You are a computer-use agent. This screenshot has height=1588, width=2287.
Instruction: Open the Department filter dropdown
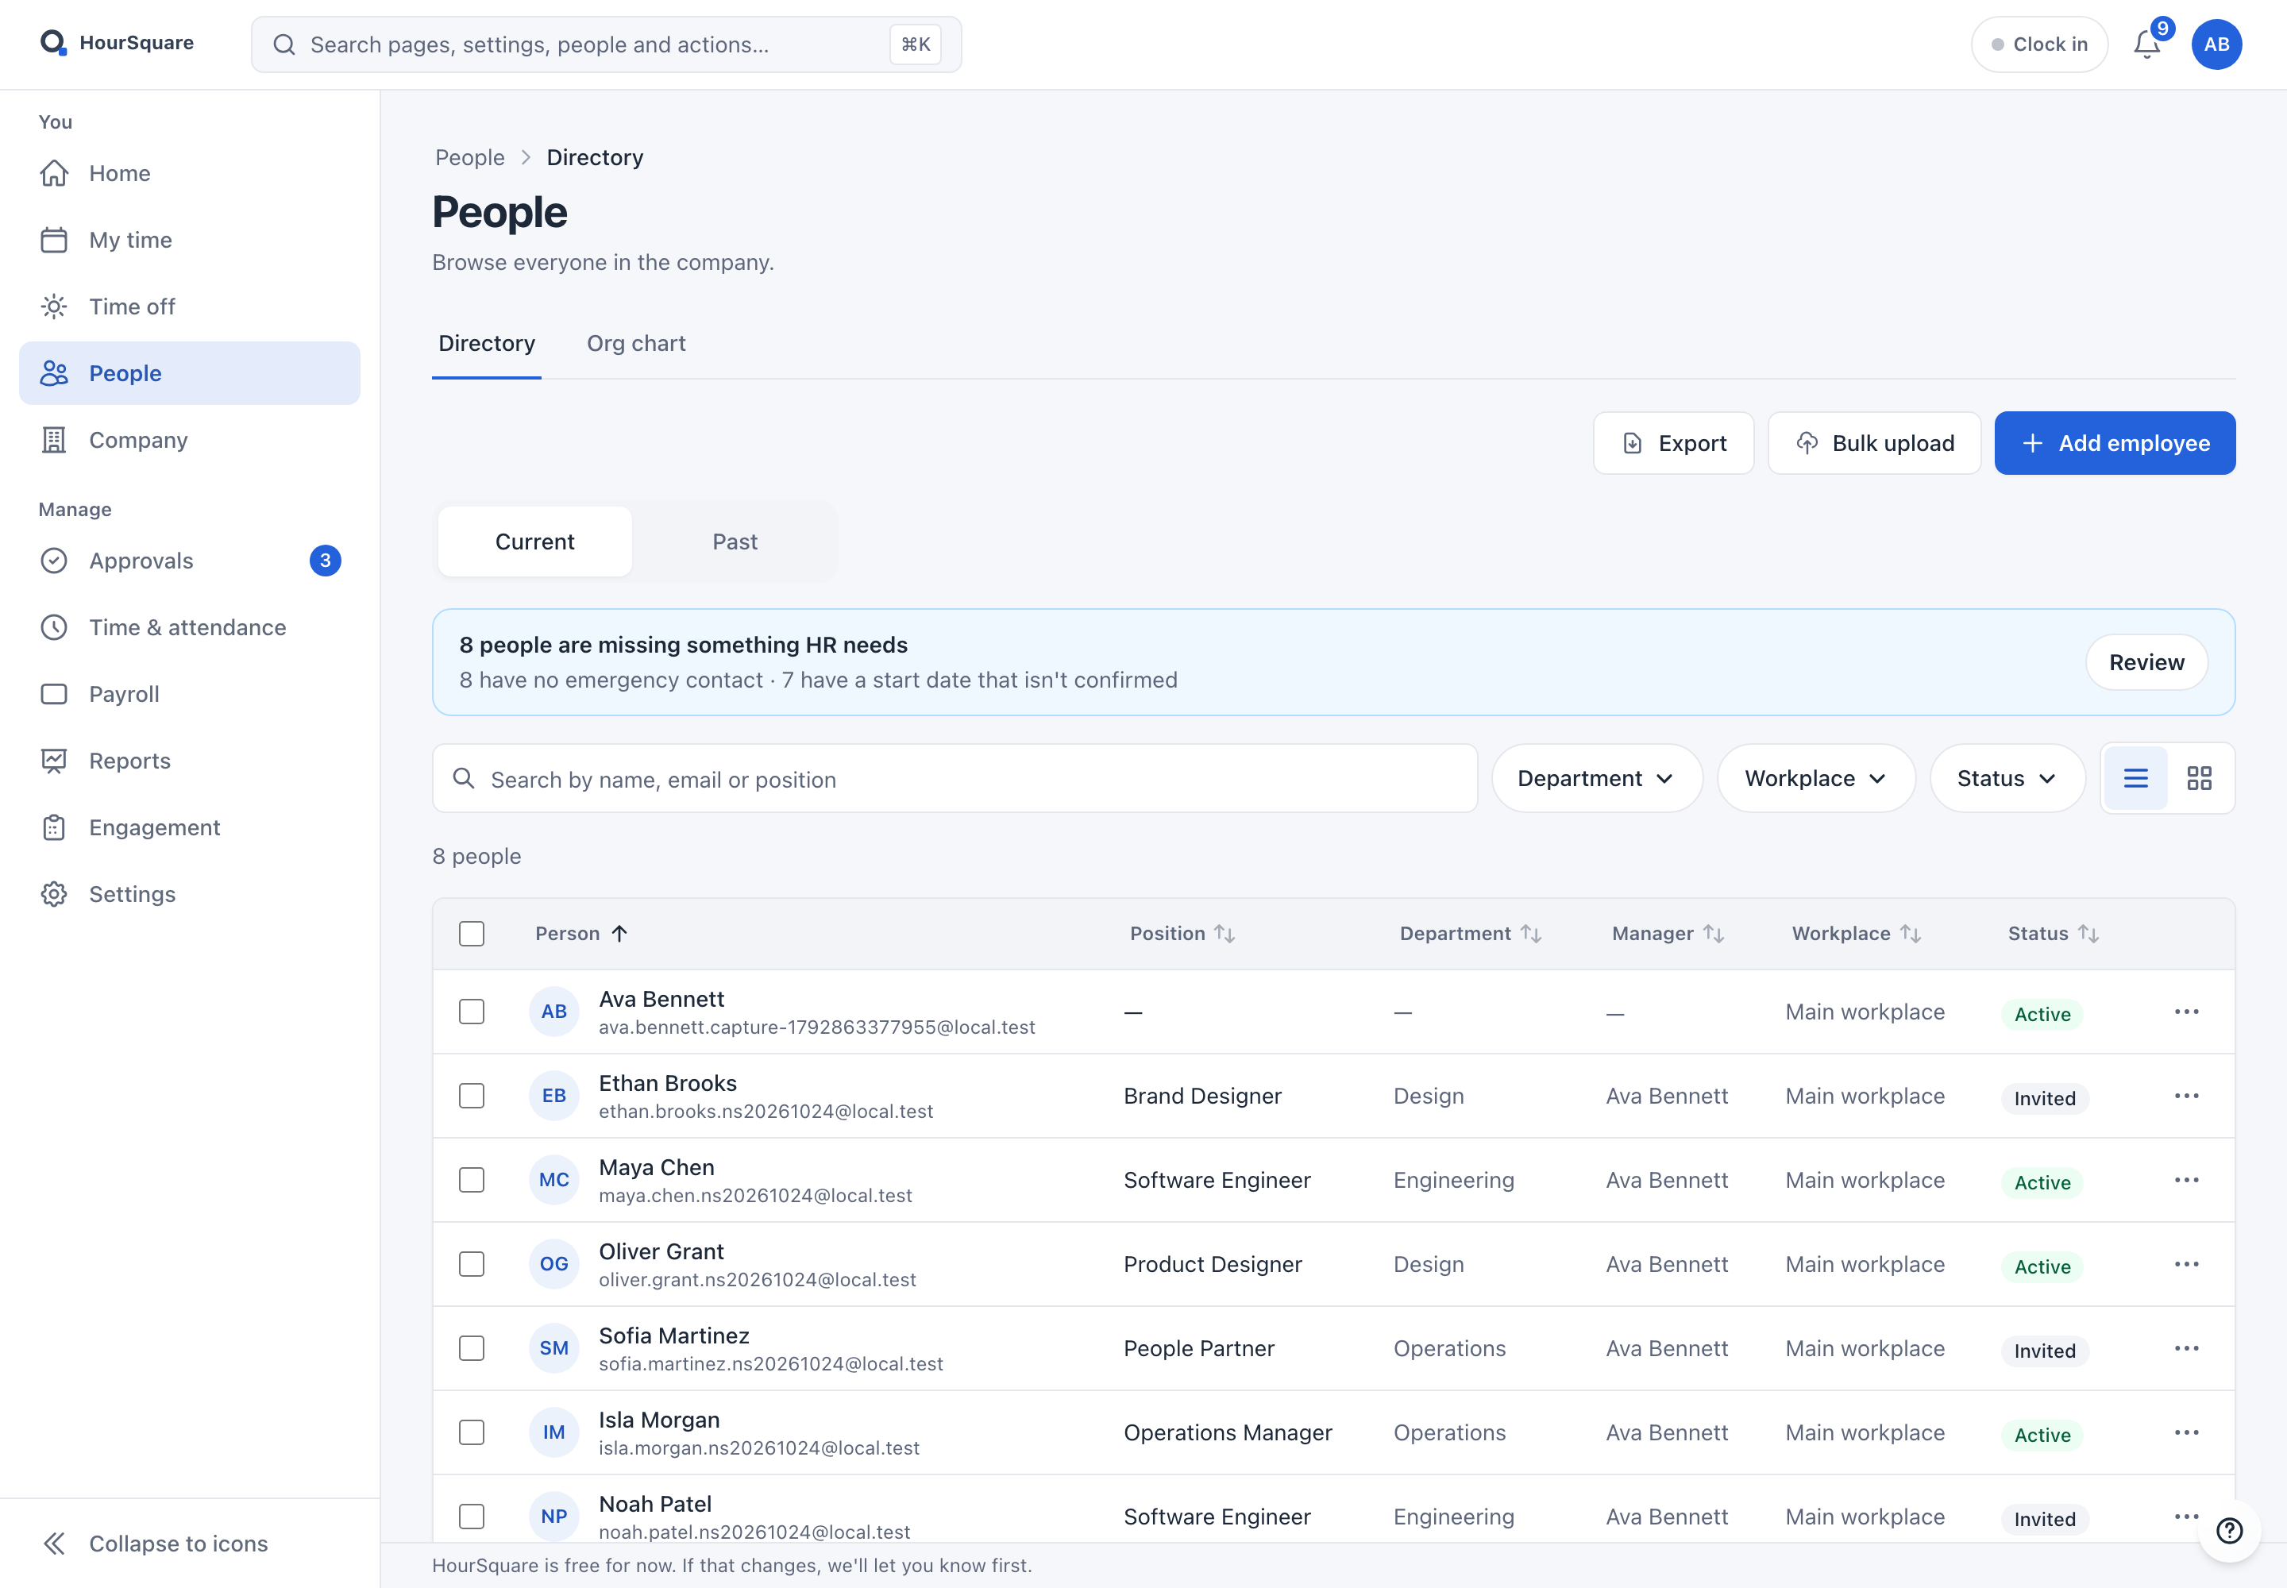point(1596,778)
